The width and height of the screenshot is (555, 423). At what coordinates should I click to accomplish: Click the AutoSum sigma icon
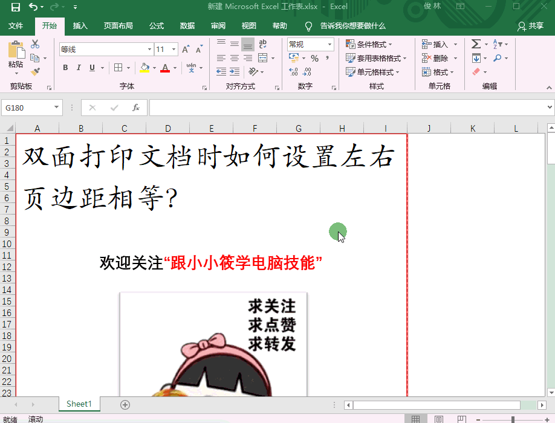point(476,44)
